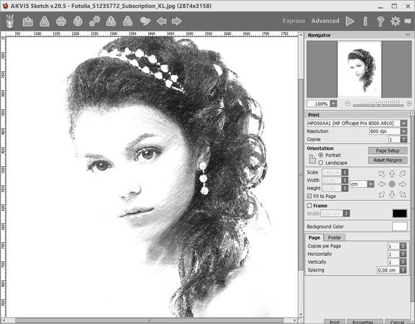Adjust the Vertically stepper
The image size is (415, 324).
[403, 262]
